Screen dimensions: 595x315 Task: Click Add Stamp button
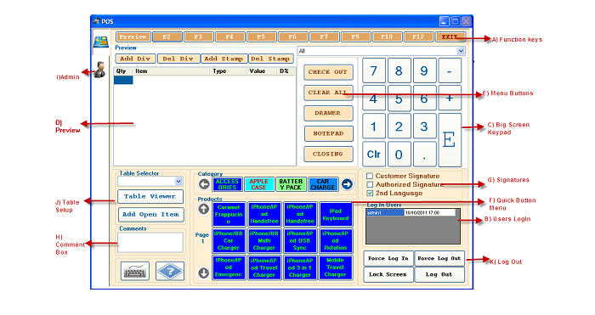pyautogui.click(x=224, y=59)
